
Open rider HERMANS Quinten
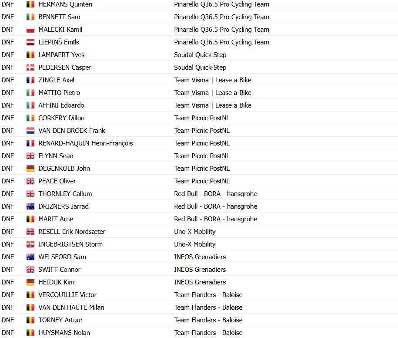[x=65, y=4]
